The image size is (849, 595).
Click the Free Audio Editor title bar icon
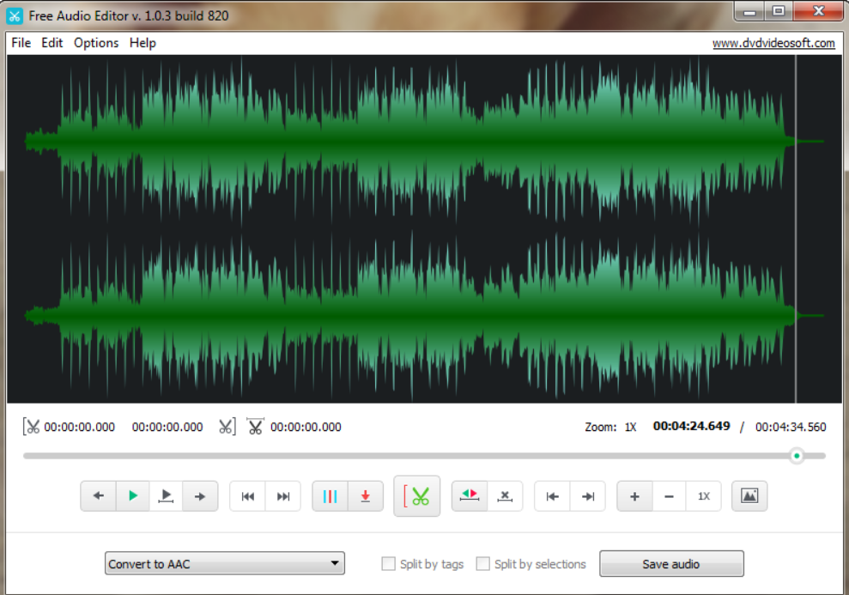coord(15,15)
